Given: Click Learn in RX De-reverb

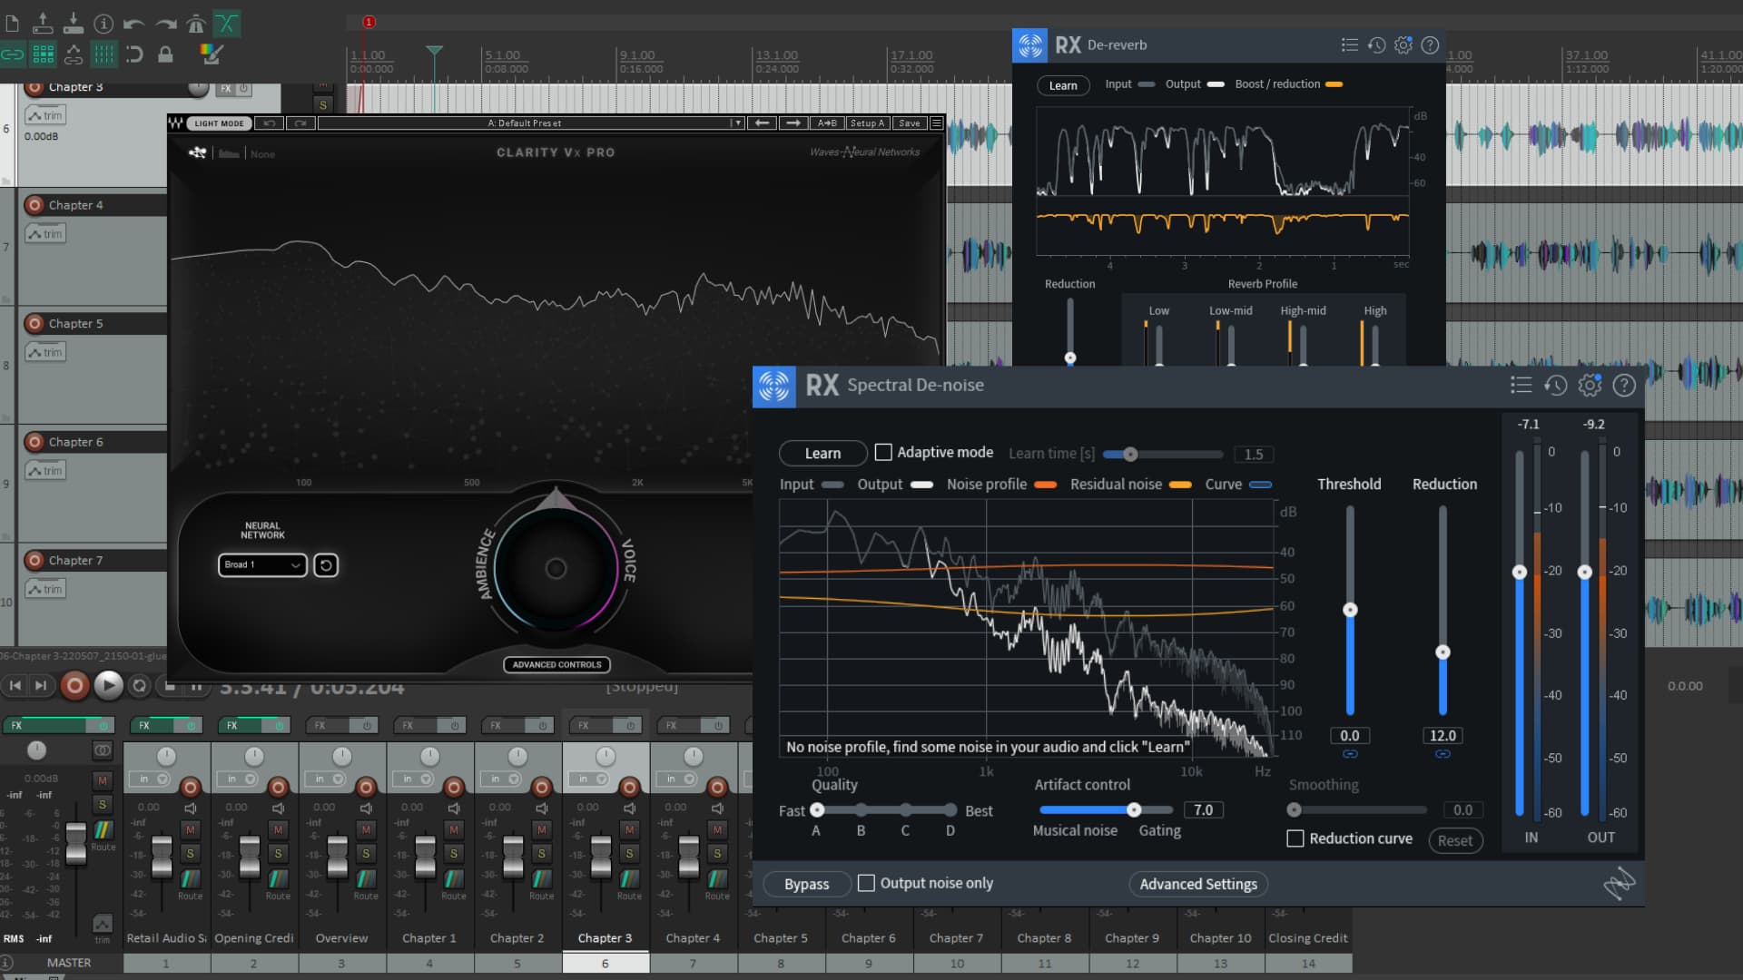Looking at the screenshot, I should point(1063,85).
